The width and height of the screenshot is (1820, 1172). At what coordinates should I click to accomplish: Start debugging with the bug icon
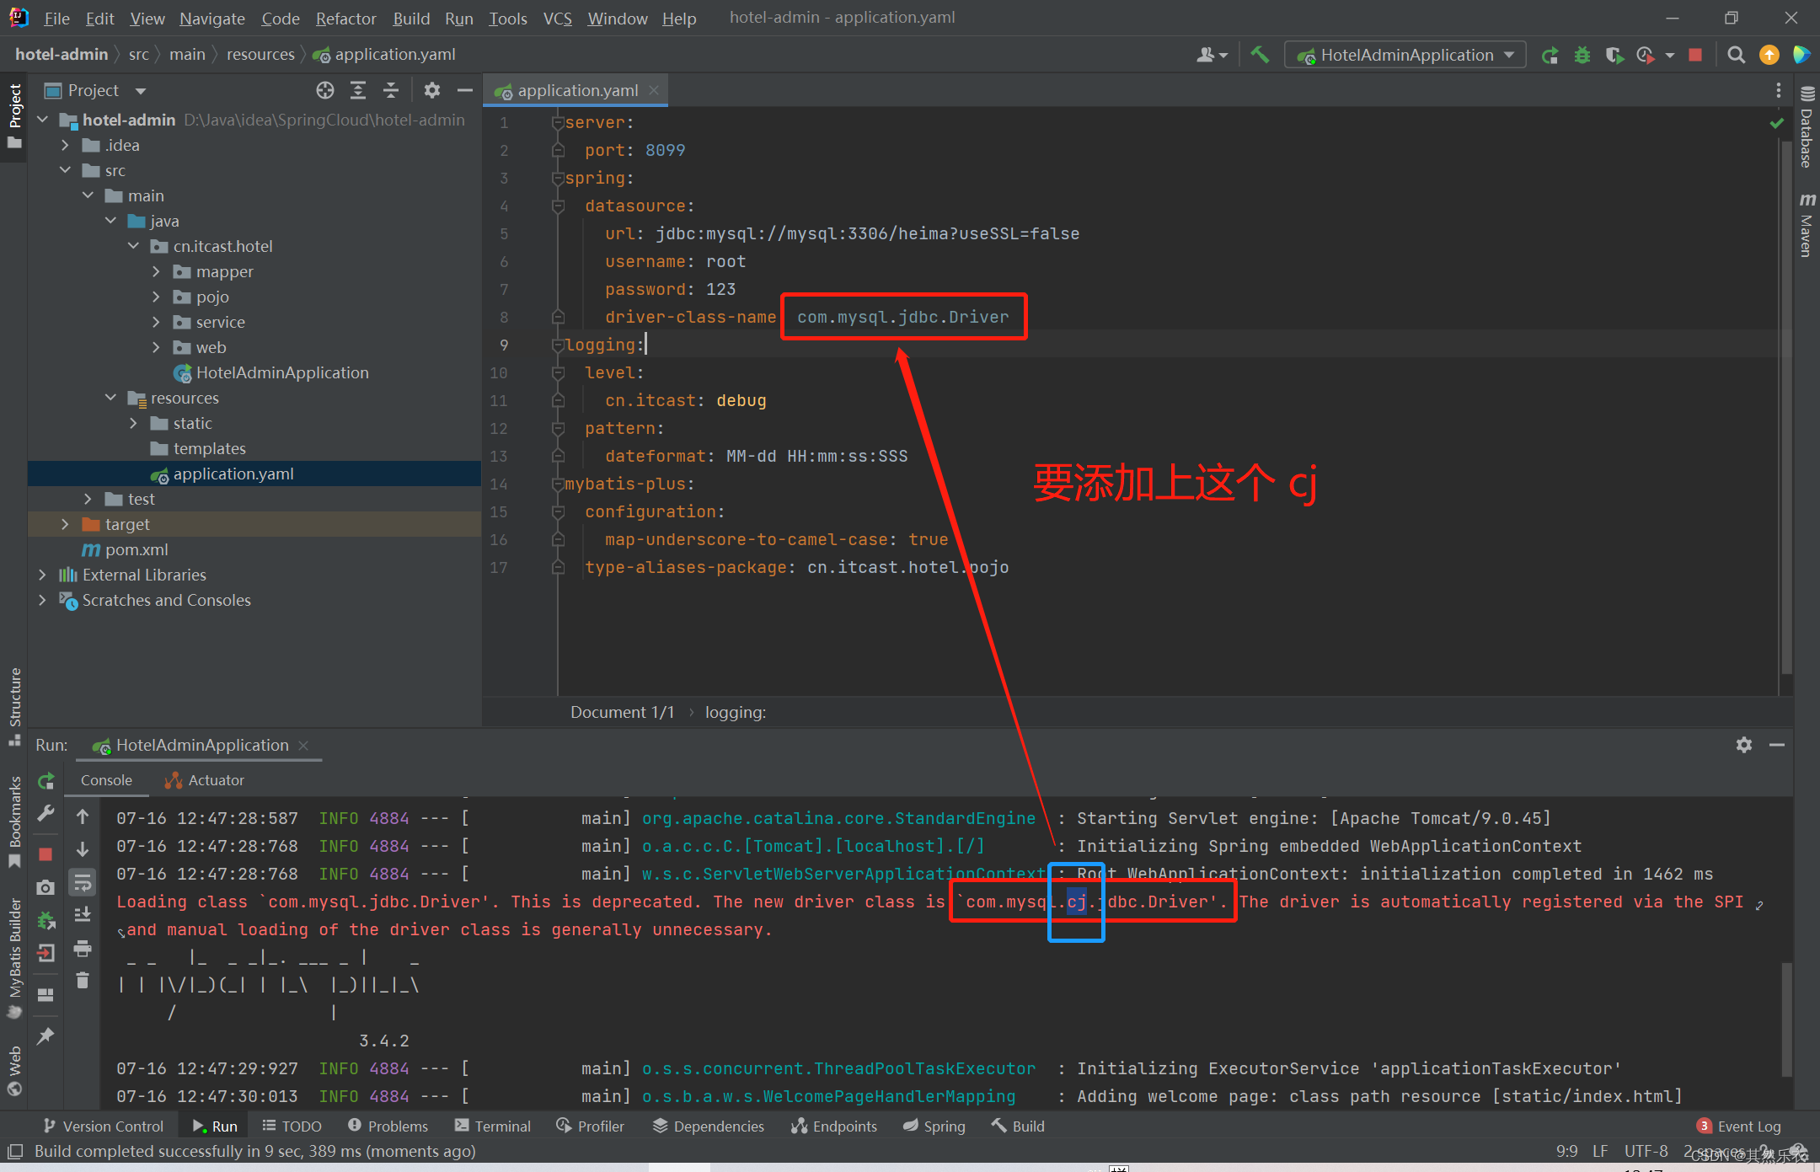click(1582, 54)
